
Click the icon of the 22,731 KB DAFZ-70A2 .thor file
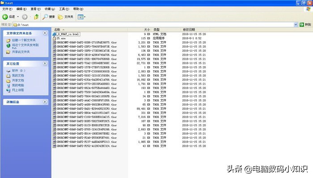tap(54, 63)
